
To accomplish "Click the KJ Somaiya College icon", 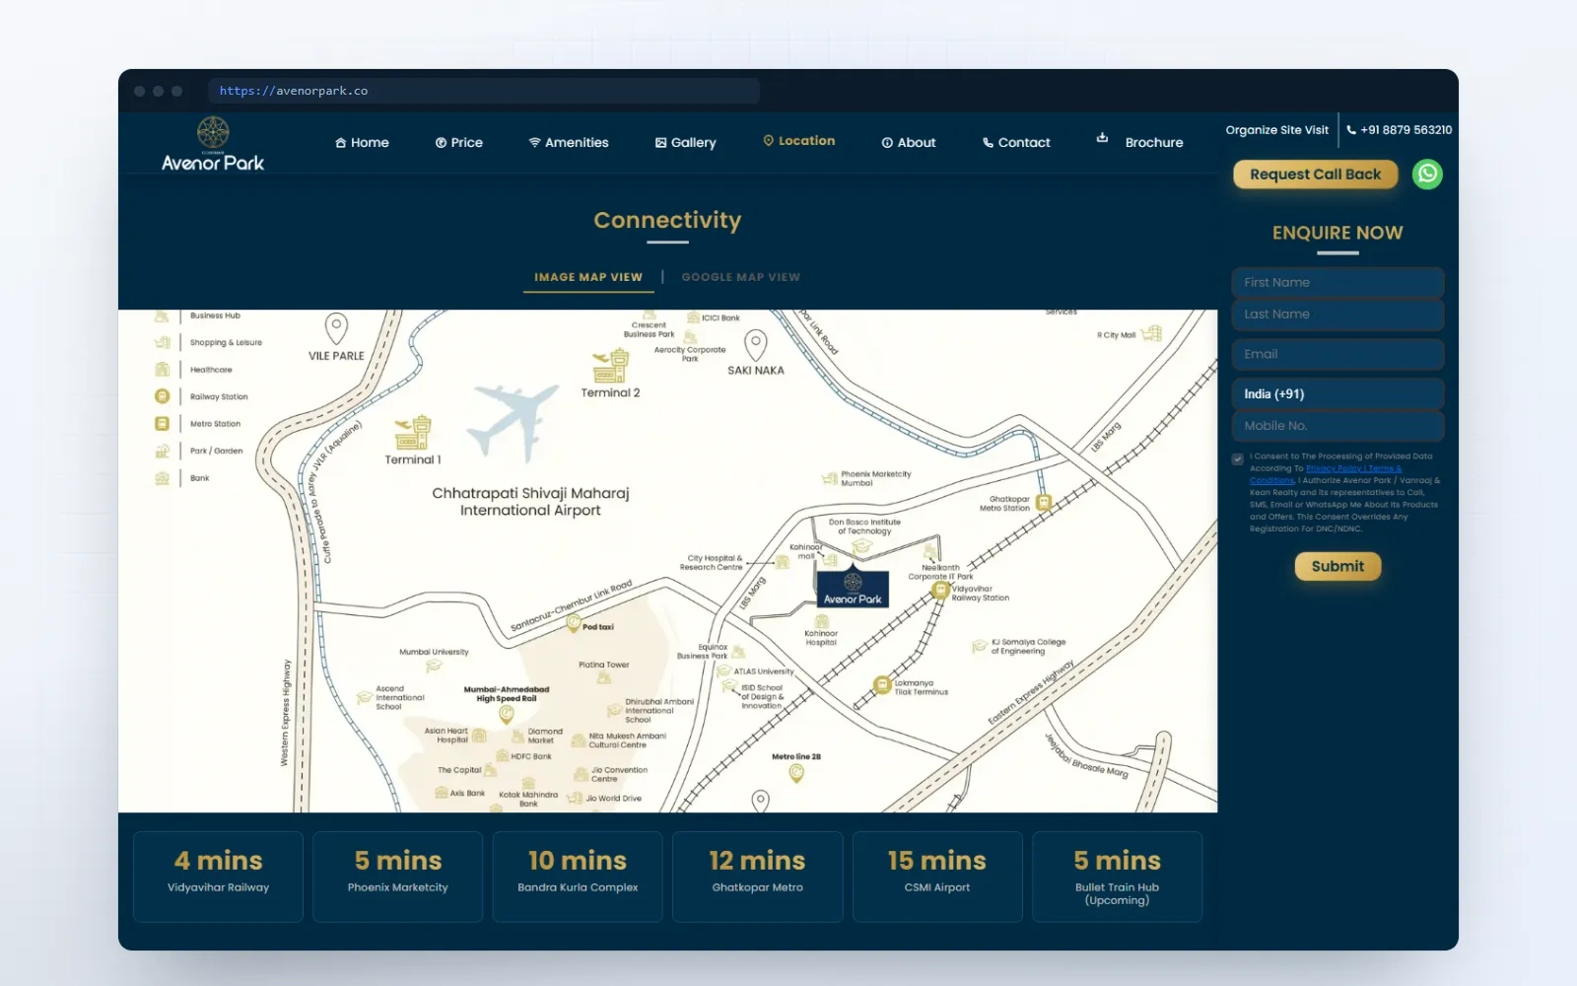I will [979, 647].
